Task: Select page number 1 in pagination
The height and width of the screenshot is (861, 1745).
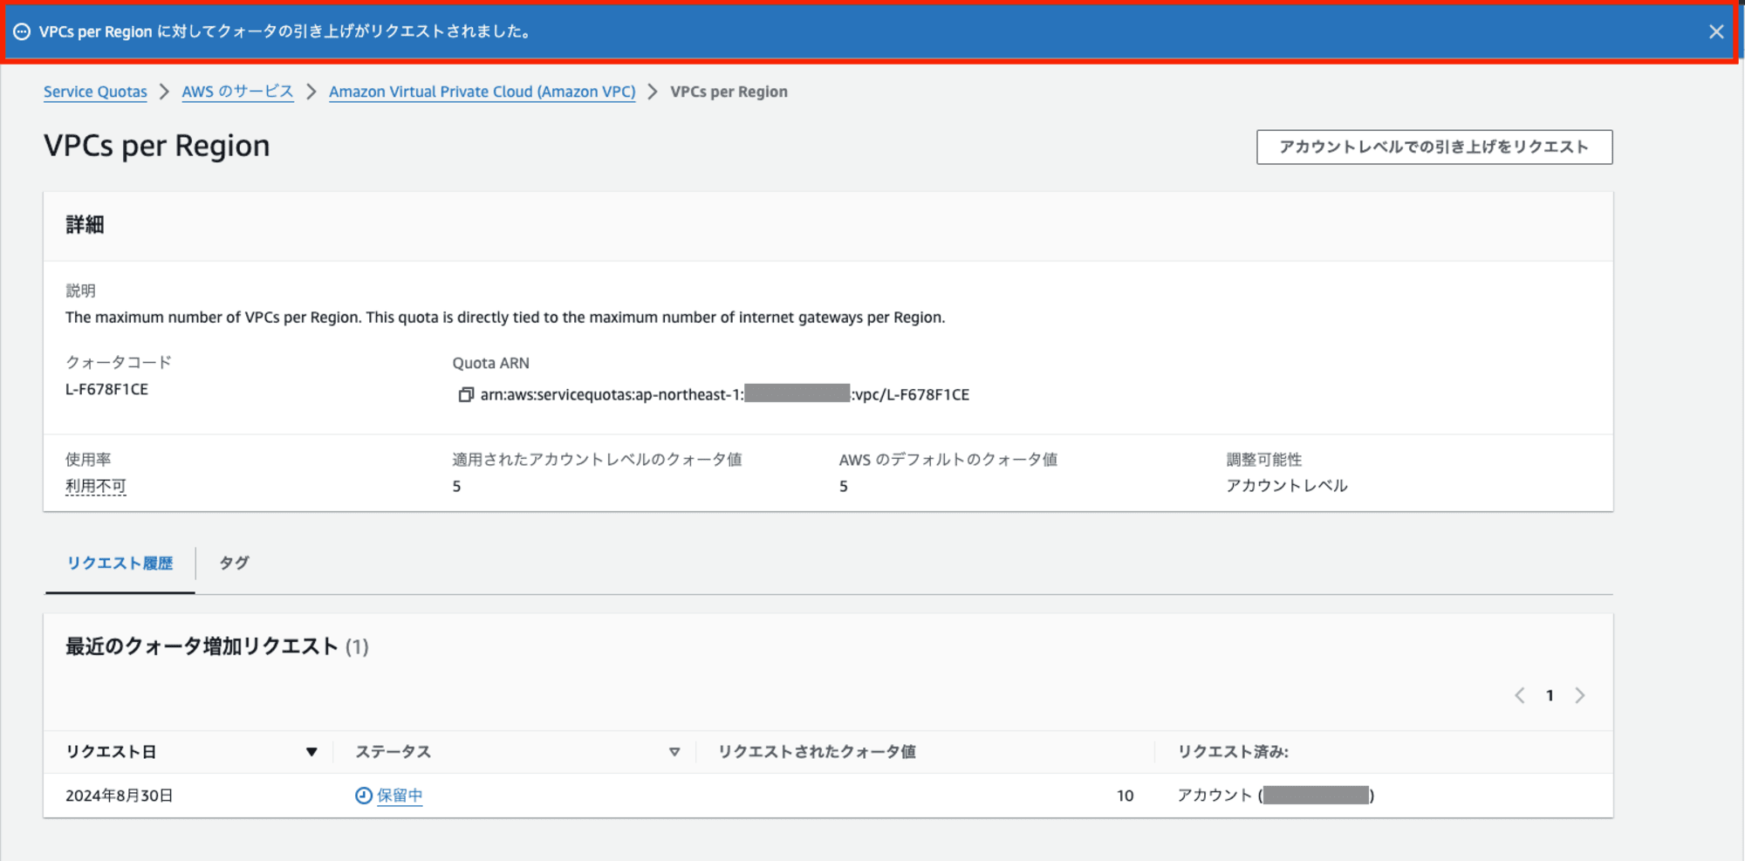Action: point(1550,695)
